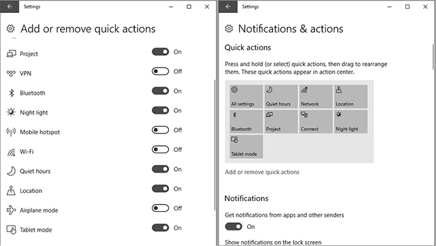Go back in Notifications & actions window
The image size is (436, 246).
pos(228,6)
